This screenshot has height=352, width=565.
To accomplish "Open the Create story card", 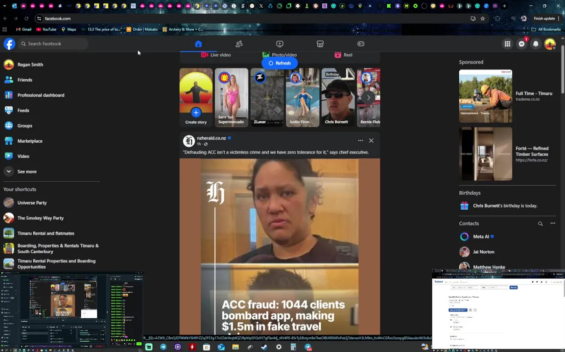I will [x=196, y=98].
